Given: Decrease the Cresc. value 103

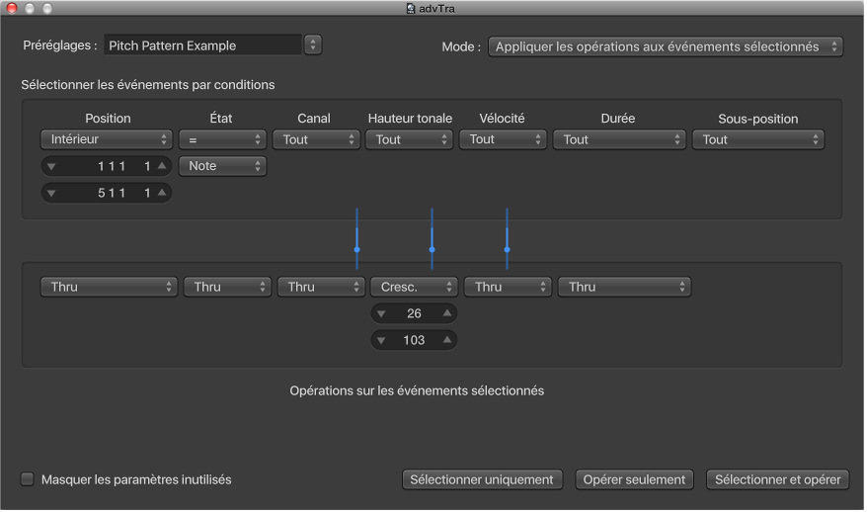Looking at the screenshot, I should click(x=381, y=340).
